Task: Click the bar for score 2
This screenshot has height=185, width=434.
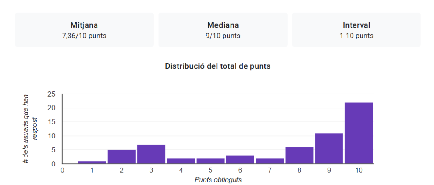Action: (x=121, y=157)
